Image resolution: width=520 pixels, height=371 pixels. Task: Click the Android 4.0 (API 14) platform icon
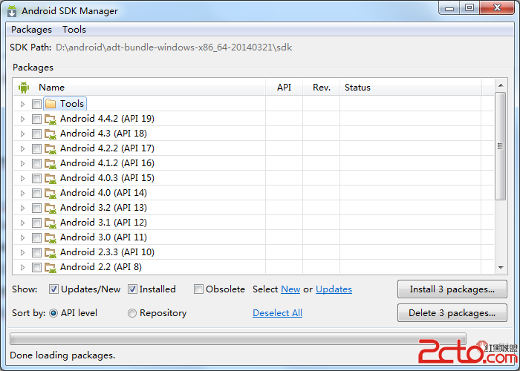(x=51, y=193)
